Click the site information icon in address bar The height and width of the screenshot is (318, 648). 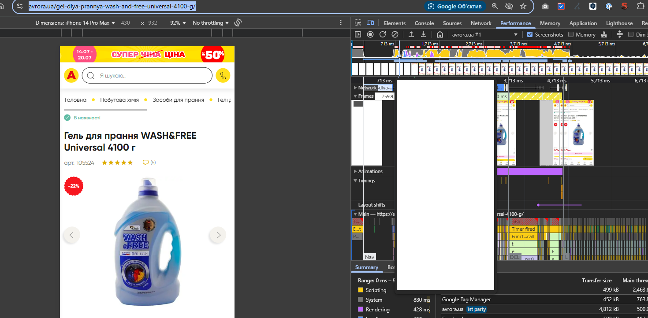point(20,6)
